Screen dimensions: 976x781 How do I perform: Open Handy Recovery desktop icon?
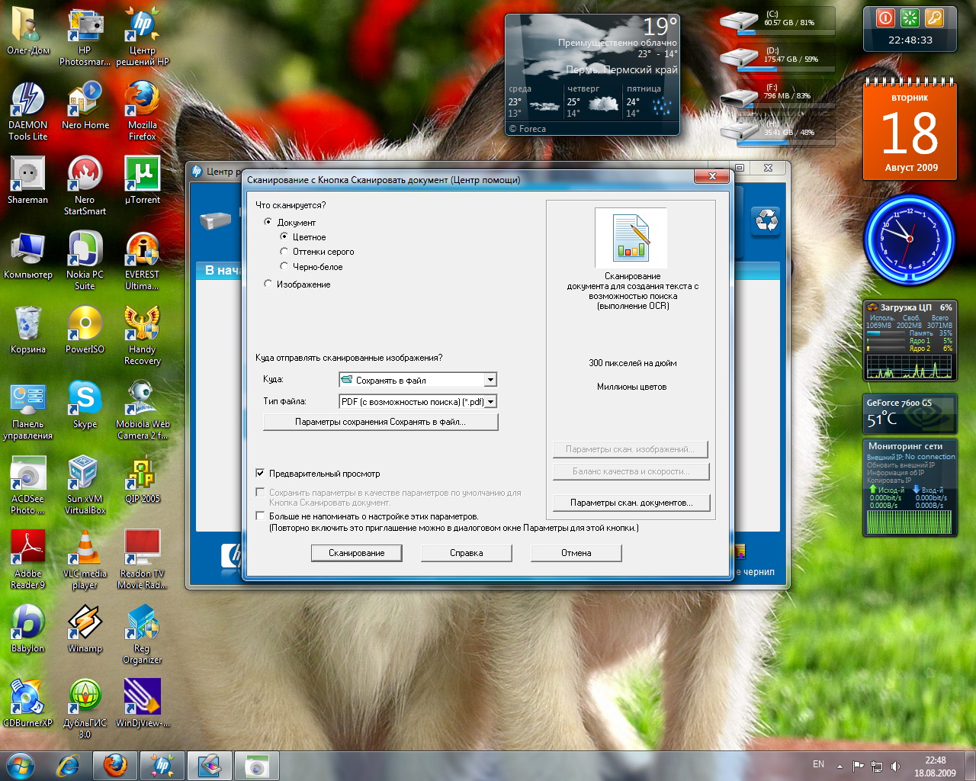click(x=142, y=336)
